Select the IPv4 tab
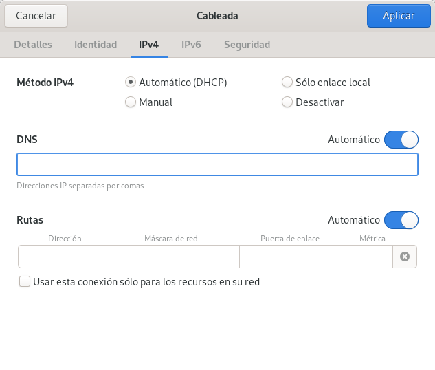 coord(148,45)
